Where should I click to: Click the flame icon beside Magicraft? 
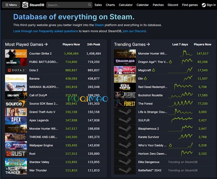point(154,70)
